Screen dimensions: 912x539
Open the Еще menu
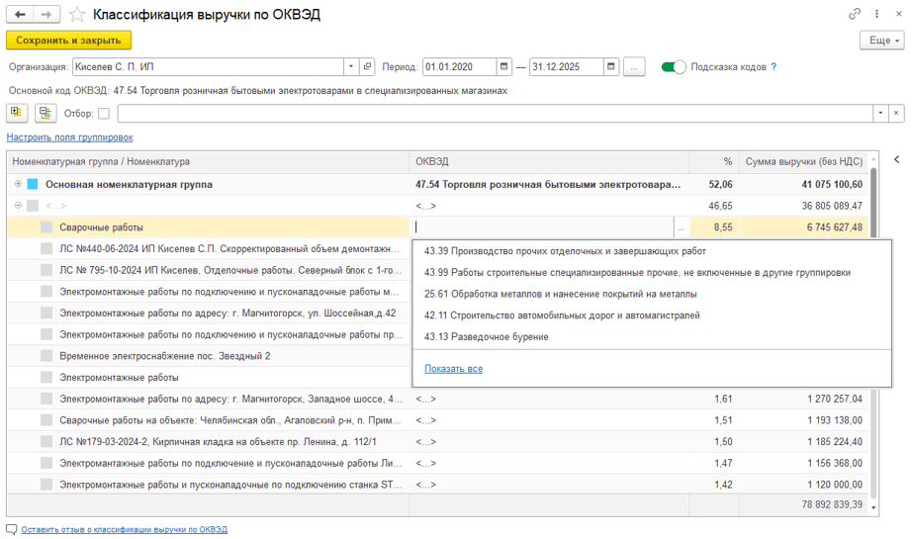click(x=881, y=41)
